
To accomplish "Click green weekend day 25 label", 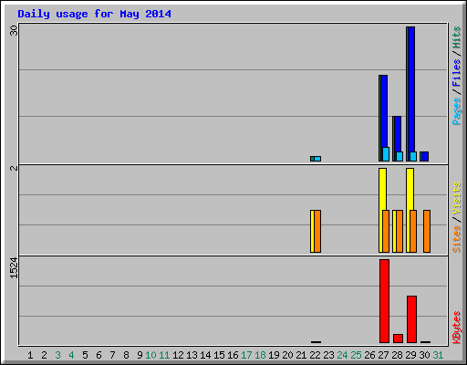I will tap(356, 355).
